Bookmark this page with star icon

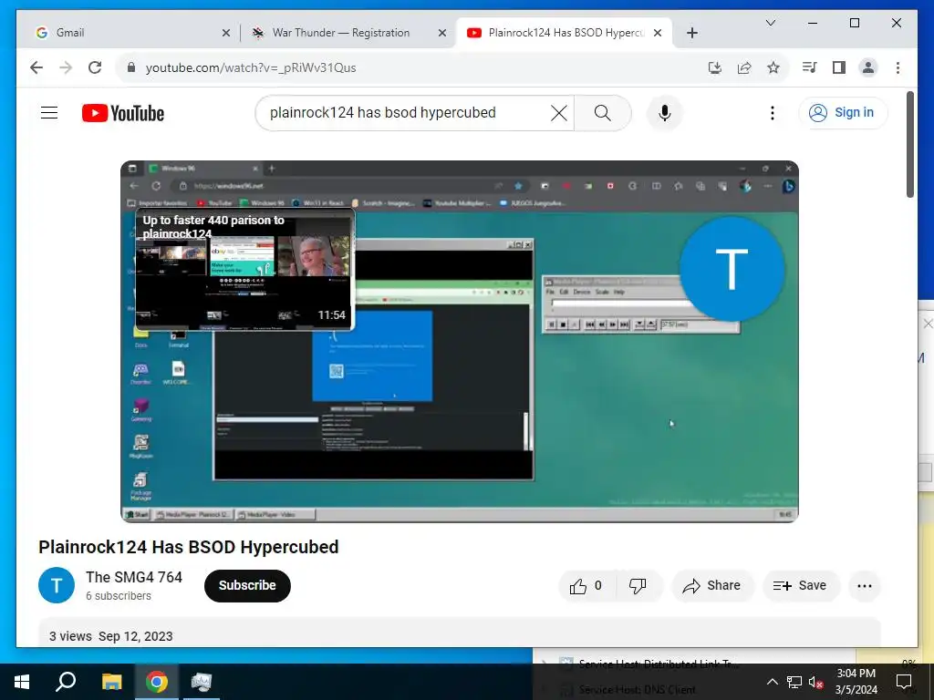click(x=773, y=67)
